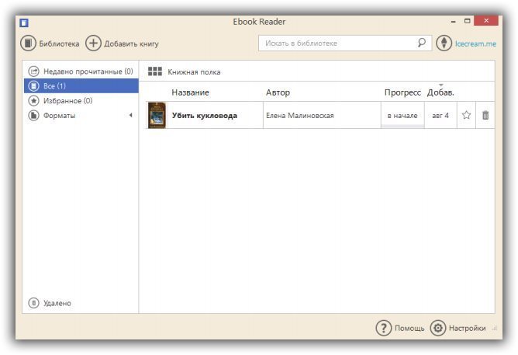This screenshot has height=355, width=518.
Task: Sort books by Название column
Action: [x=190, y=92]
